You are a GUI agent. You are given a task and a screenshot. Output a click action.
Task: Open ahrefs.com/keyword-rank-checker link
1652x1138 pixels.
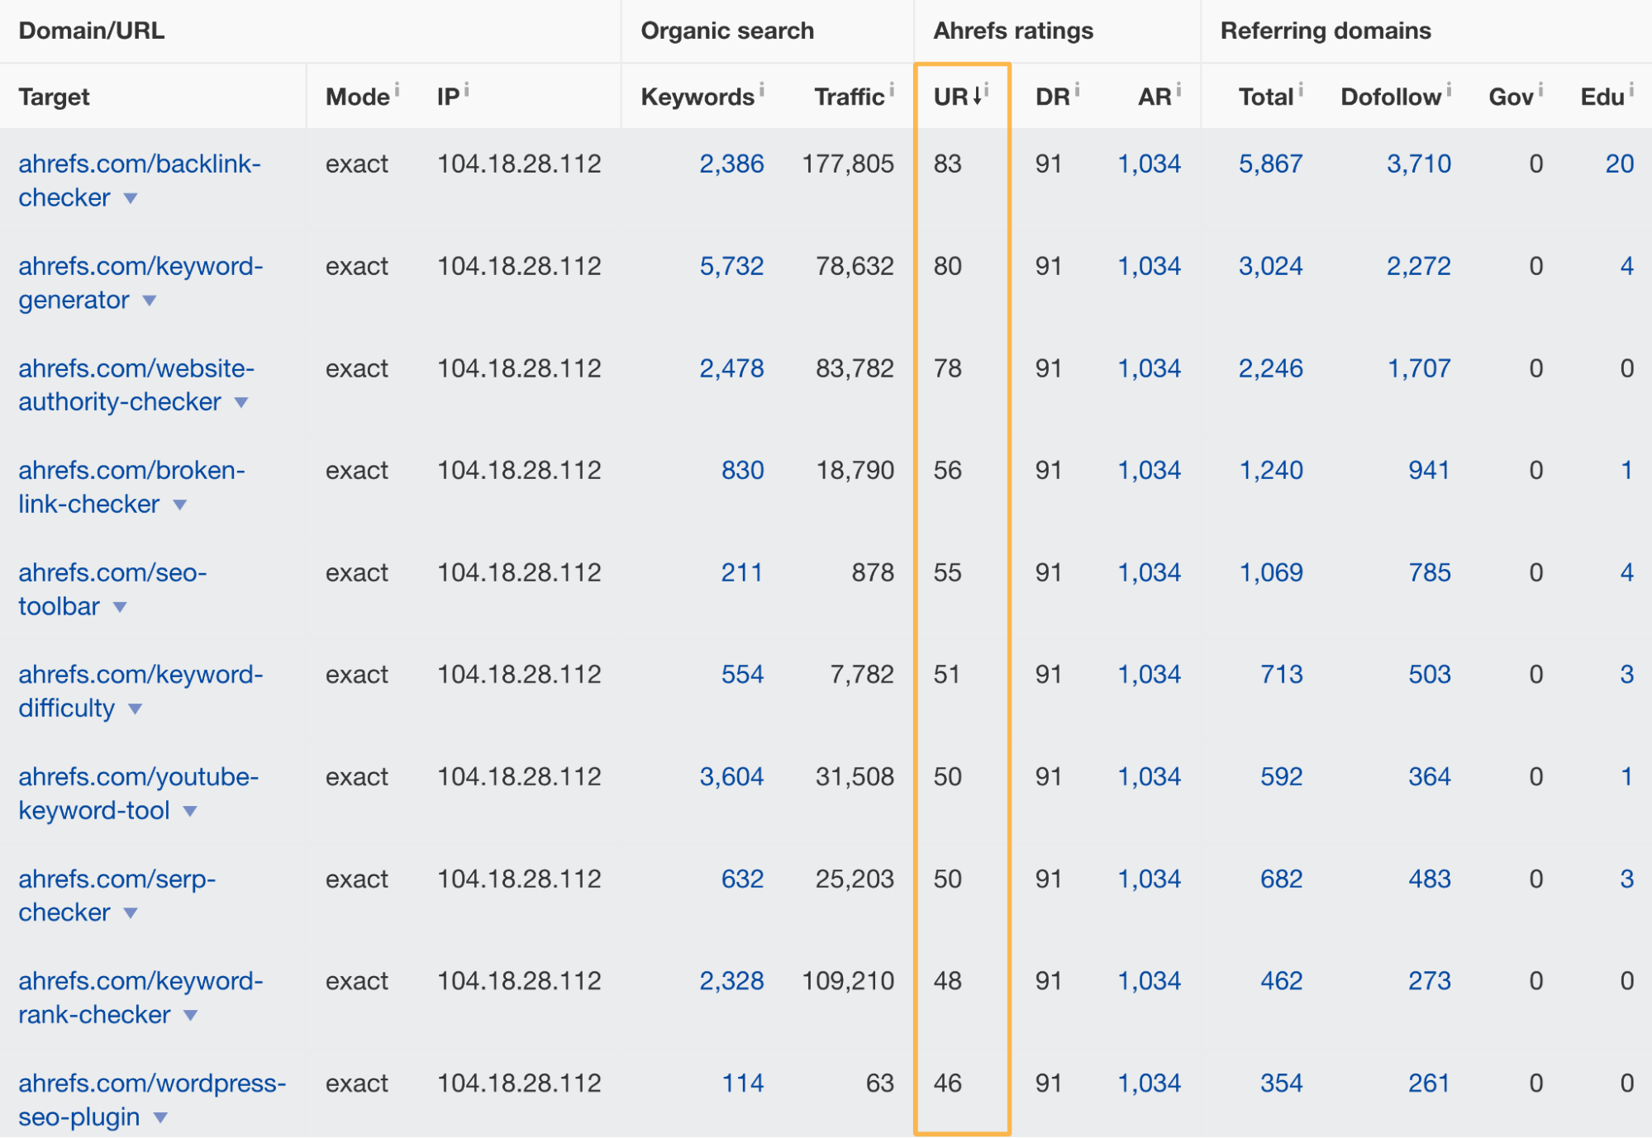pyautogui.click(x=140, y=998)
